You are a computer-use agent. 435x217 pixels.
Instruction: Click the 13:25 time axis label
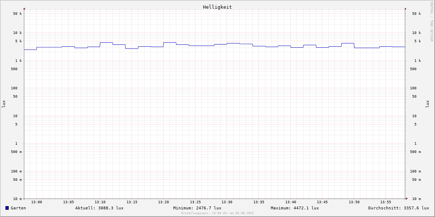click(x=195, y=202)
